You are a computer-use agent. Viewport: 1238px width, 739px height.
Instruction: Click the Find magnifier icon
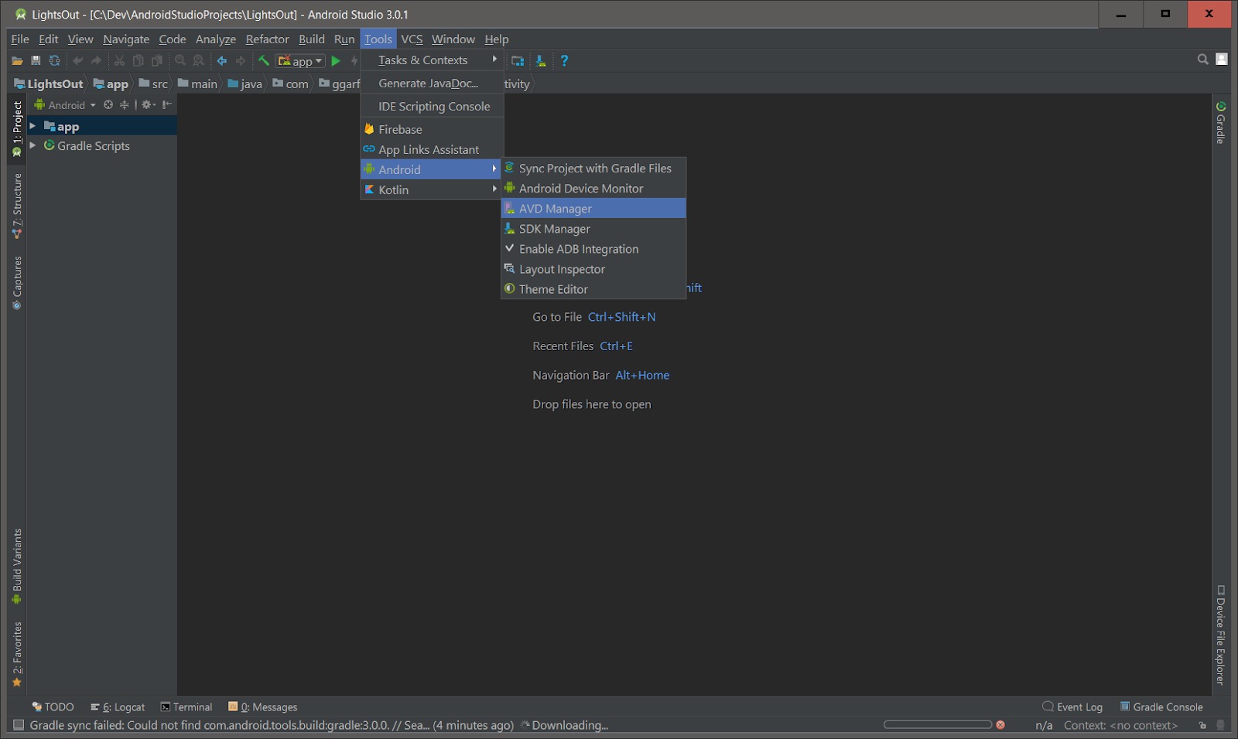click(180, 60)
